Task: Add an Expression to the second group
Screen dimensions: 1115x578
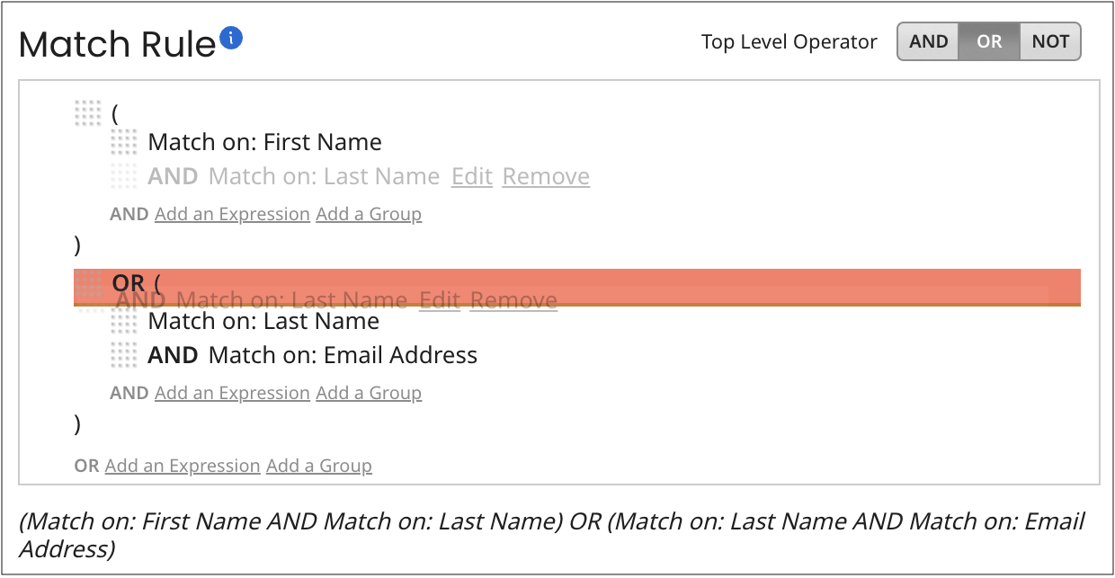Action: point(232,393)
